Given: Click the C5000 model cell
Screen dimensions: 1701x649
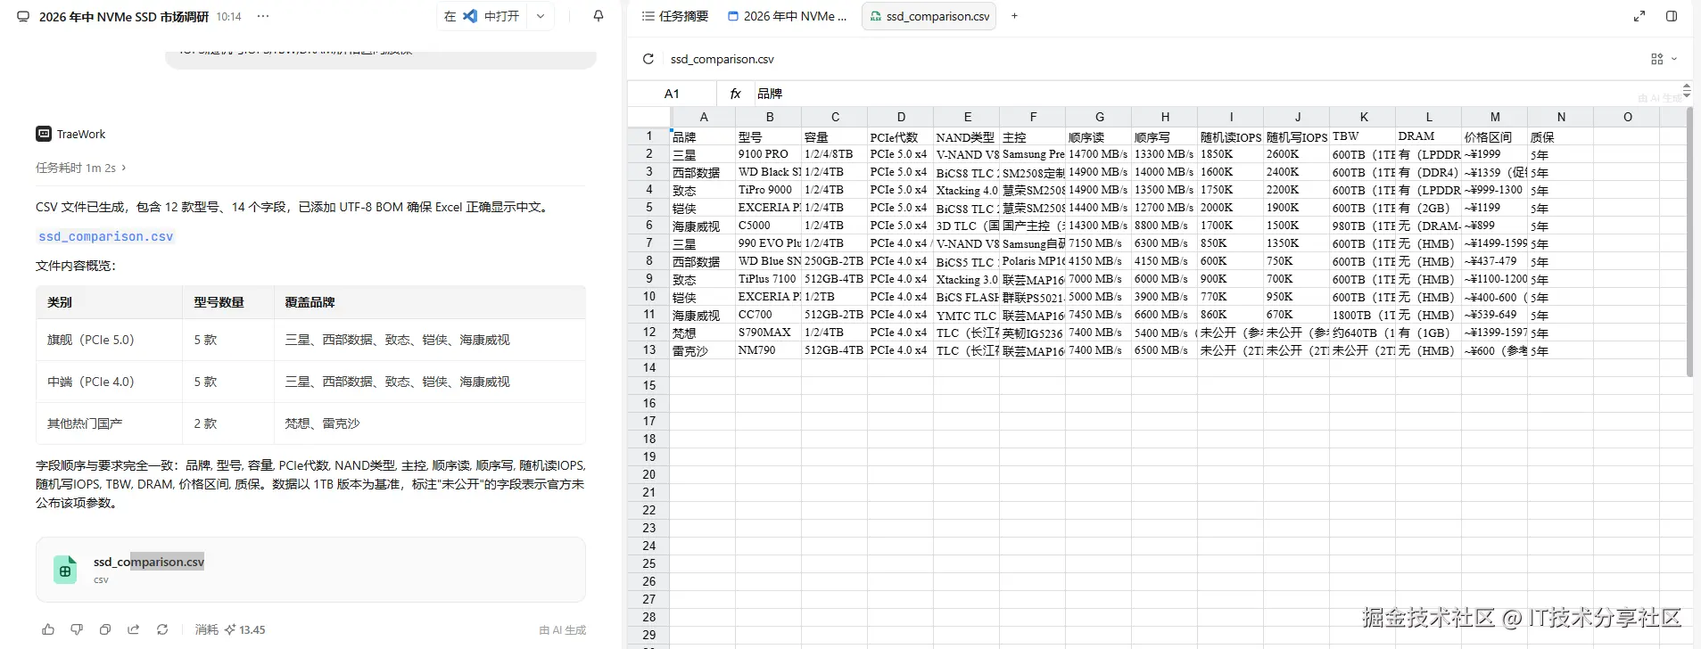Looking at the screenshot, I should coord(769,226).
